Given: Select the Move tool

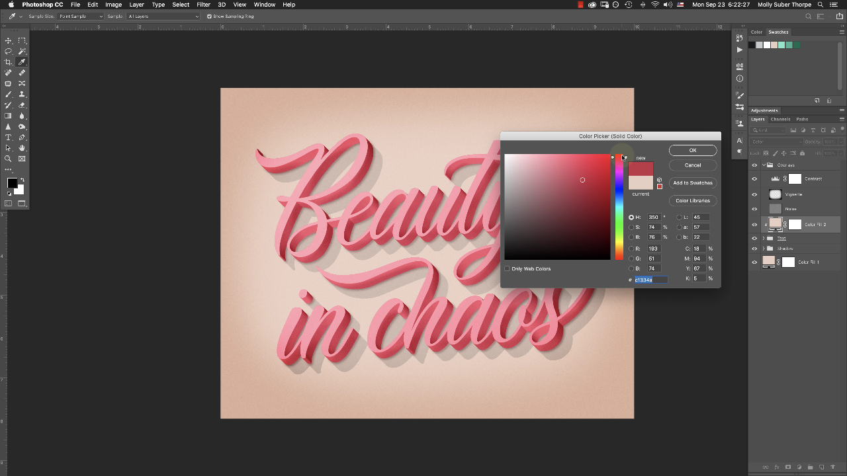Looking at the screenshot, I should coord(9,40).
